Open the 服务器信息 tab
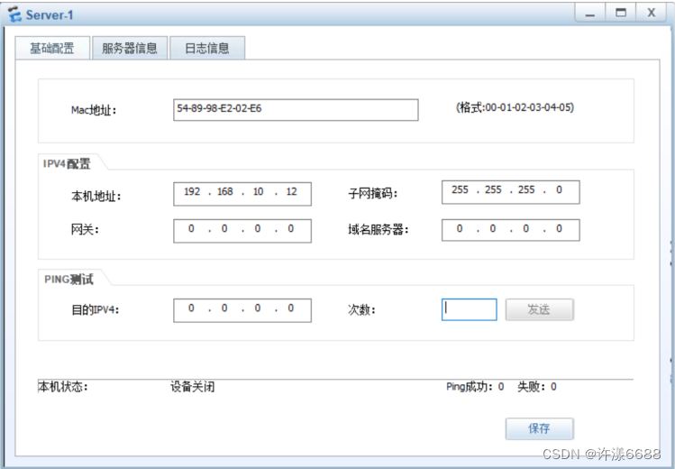The image size is (675, 469). (130, 48)
